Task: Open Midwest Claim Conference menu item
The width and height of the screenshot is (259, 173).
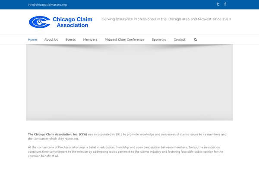Action: tap(124, 40)
